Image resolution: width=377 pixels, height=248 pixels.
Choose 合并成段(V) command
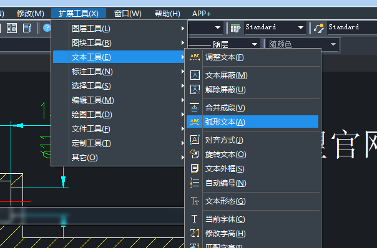pyautogui.click(x=252, y=108)
